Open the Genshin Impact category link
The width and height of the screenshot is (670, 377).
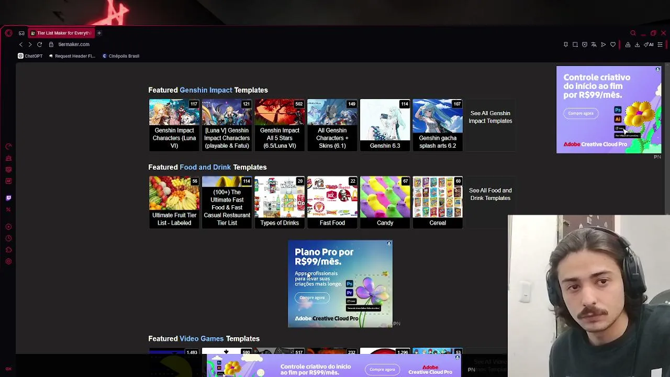206,90
